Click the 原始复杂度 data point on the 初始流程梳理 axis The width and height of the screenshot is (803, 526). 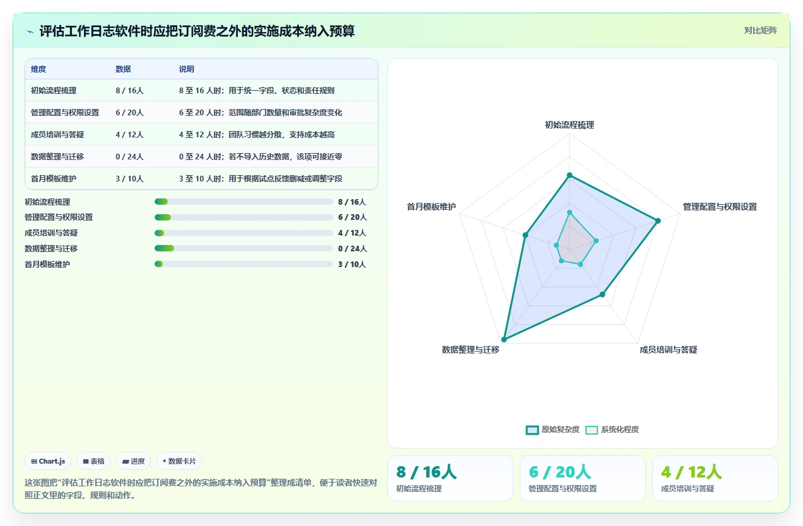pos(570,175)
